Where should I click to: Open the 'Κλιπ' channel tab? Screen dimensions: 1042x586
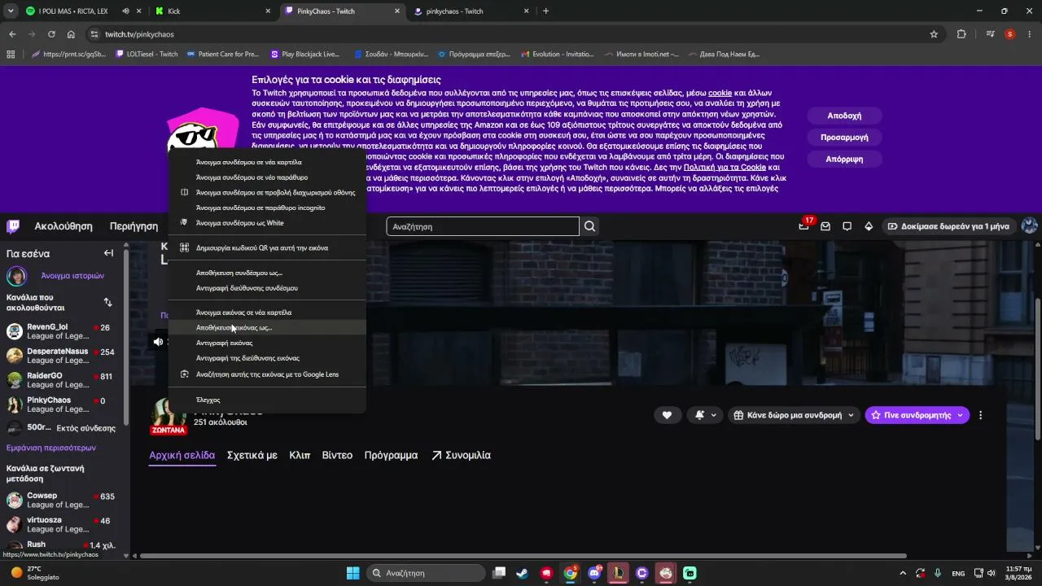(300, 455)
